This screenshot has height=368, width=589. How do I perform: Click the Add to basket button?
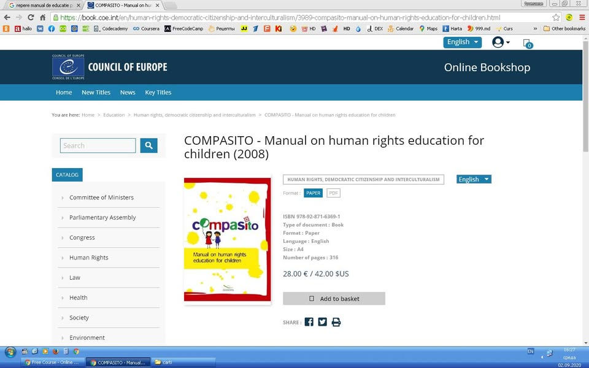334,299
